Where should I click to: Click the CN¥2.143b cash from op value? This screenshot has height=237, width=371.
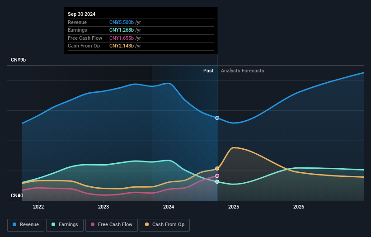click(x=122, y=46)
